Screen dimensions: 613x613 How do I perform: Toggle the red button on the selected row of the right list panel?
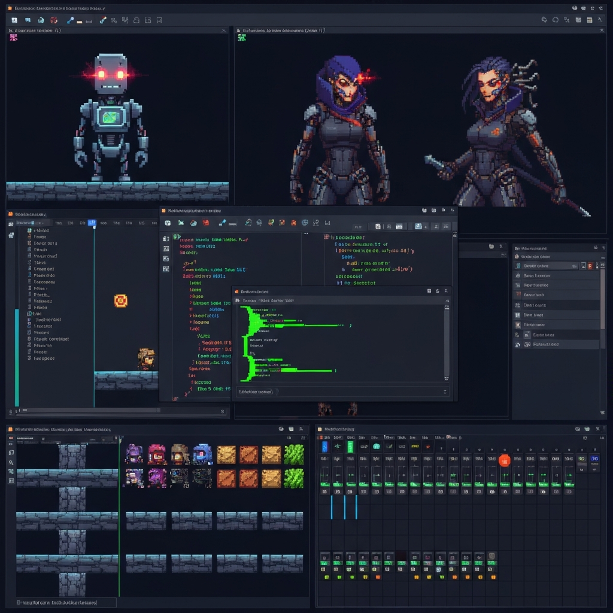pos(590,266)
